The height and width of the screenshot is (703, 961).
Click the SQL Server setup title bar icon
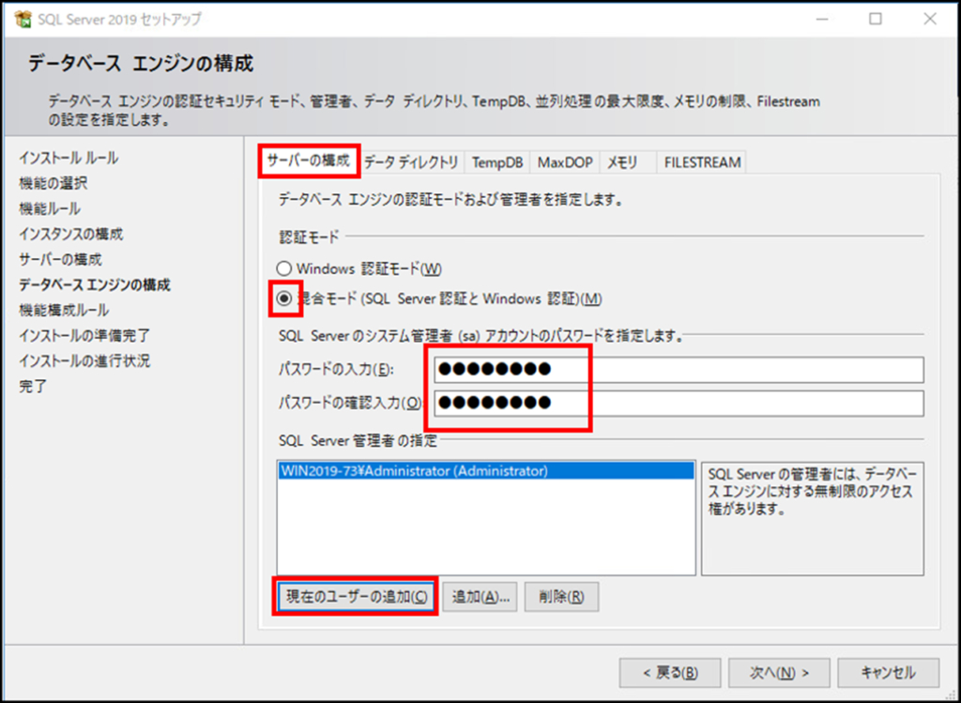[23, 20]
